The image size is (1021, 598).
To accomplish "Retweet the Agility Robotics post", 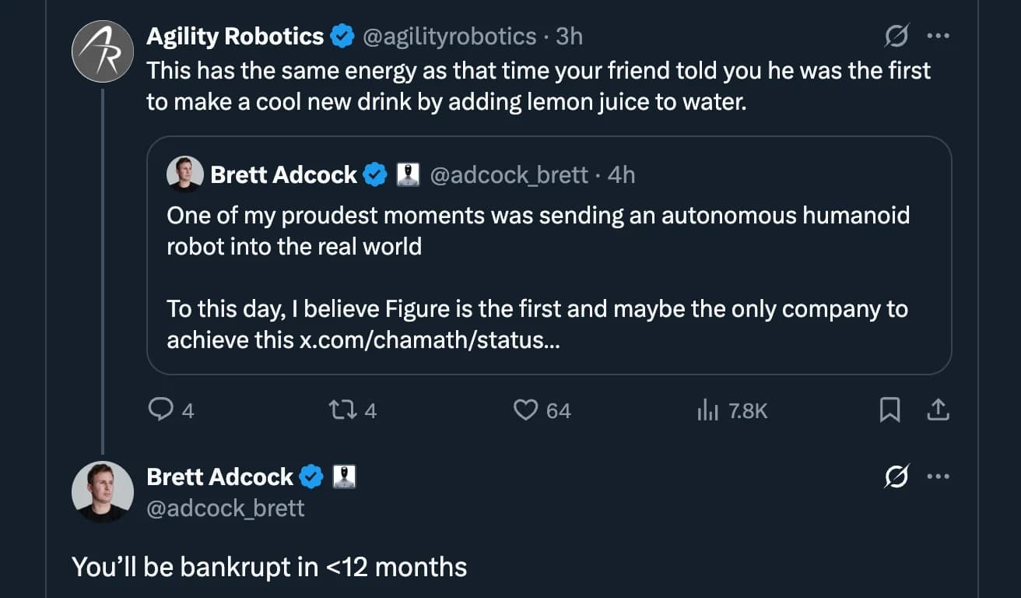I will (x=342, y=410).
